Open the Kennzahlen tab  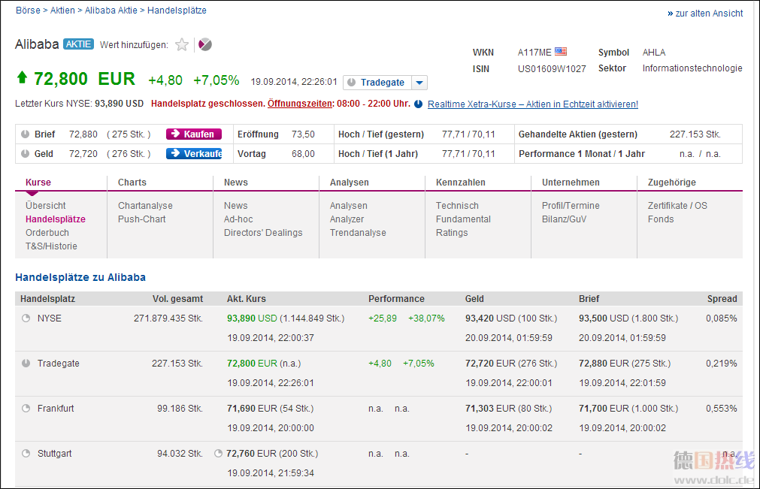pos(461,182)
